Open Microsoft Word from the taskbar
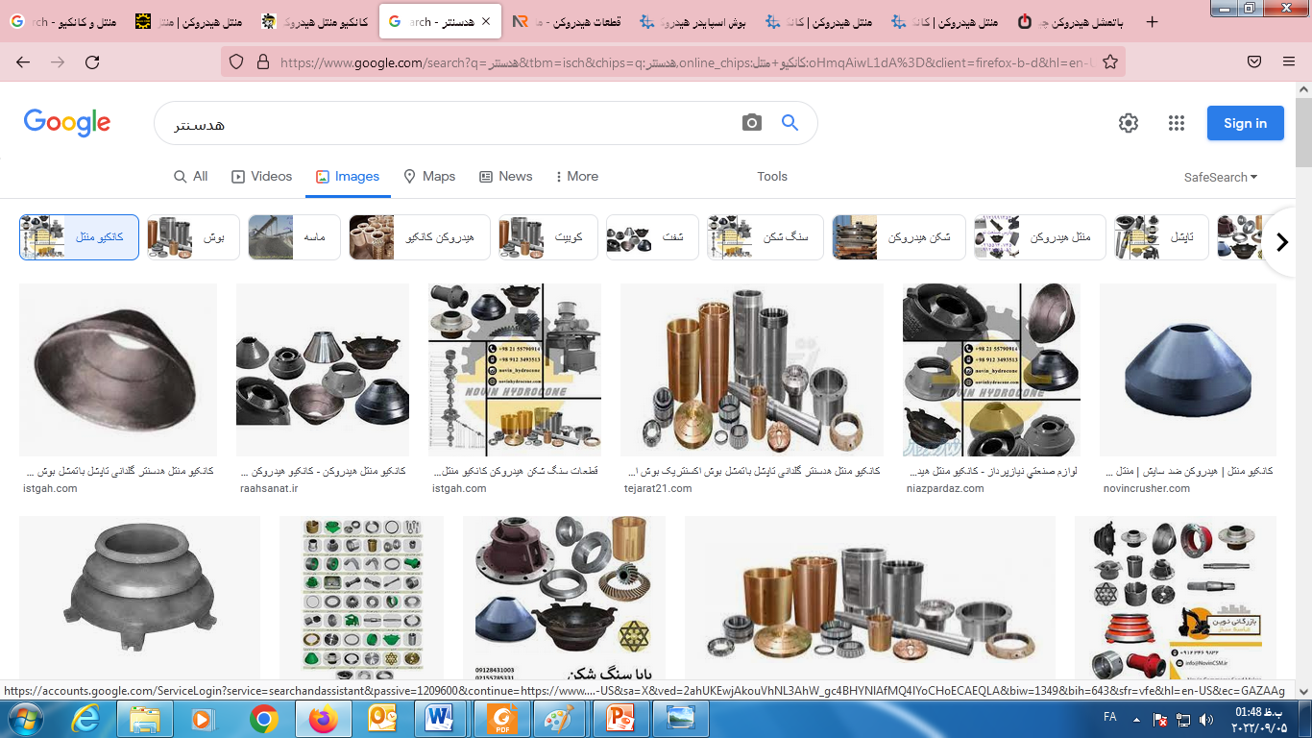The width and height of the screenshot is (1312, 738). pyautogui.click(x=440, y=718)
